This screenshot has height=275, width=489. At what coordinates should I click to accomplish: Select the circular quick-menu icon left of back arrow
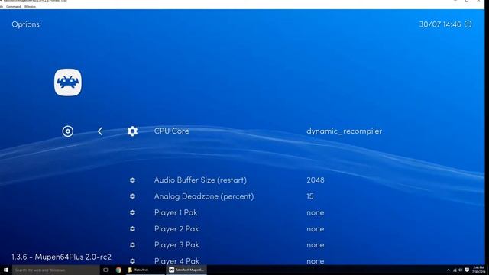pyautogui.click(x=68, y=131)
